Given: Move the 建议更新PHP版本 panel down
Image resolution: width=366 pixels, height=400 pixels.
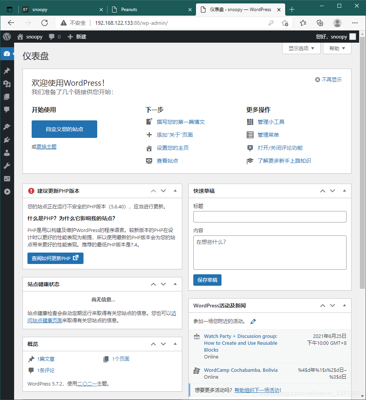Looking at the screenshot, I should pyautogui.click(x=163, y=191).
